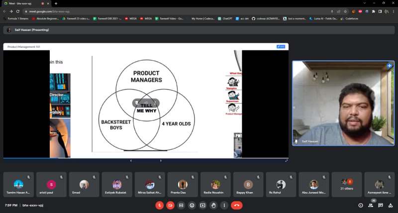Go to next slide arrow
Viewport: 398px width, 213px height.
click(161, 160)
